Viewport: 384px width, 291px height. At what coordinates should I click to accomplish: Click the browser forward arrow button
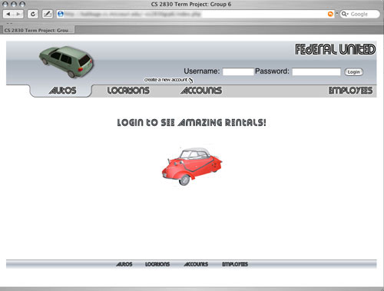pyautogui.click(x=18, y=14)
